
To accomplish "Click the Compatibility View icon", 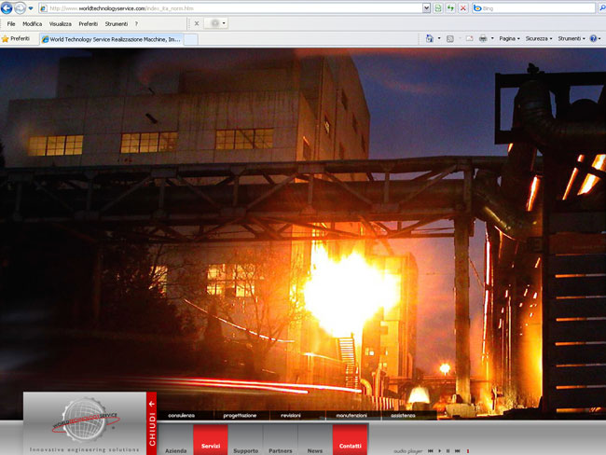I will pos(438,8).
